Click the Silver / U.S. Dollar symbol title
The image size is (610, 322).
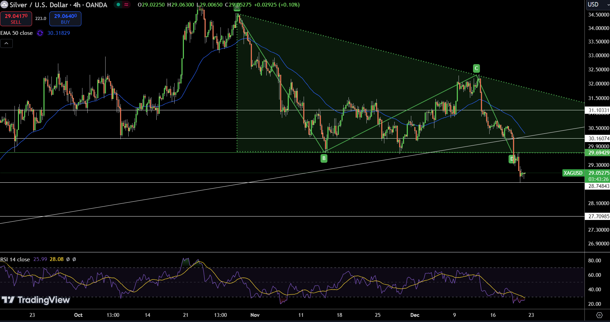(58, 5)
